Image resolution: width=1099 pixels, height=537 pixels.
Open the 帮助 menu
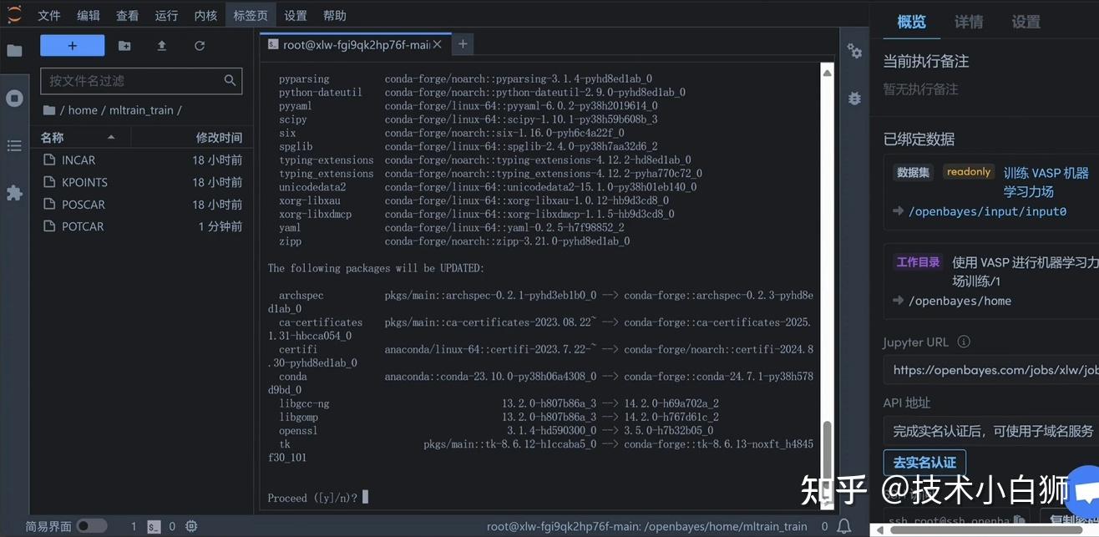(x=335, y=15)
